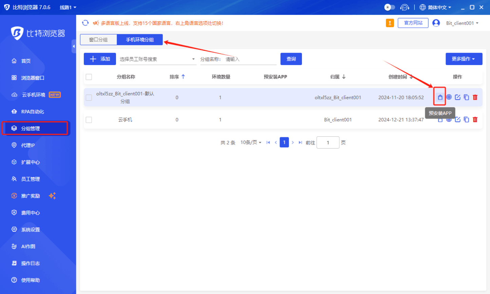
Task: Sort by 排序 using the up arrow
Action: (x=183, y=77)
